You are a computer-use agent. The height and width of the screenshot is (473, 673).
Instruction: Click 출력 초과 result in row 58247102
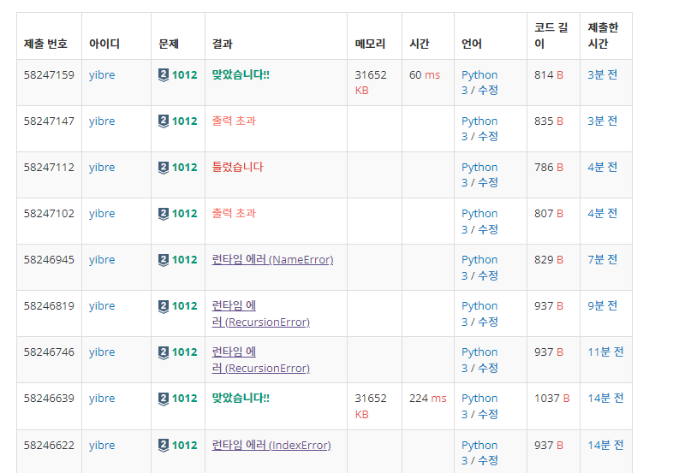point(234,214)
